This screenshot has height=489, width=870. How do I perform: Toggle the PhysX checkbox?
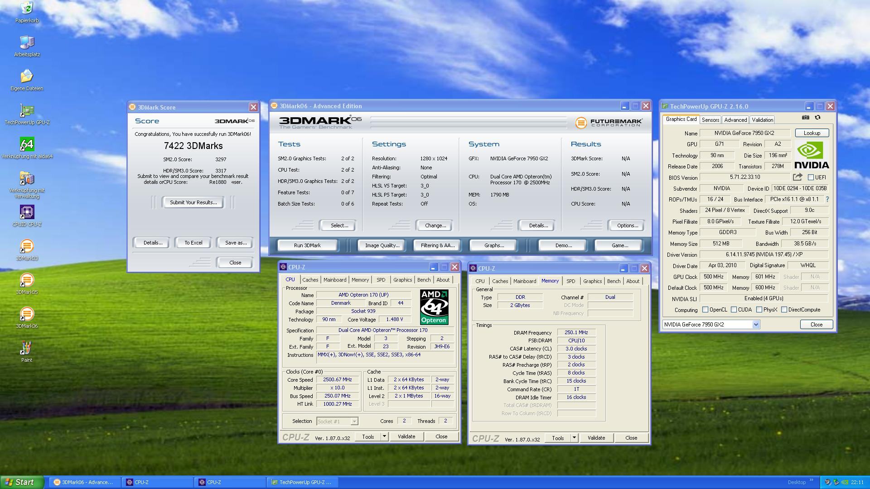759,310
